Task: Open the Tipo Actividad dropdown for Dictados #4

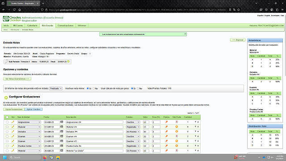Action: coord(29,131)
